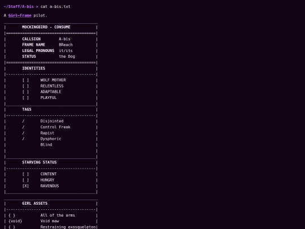
Task: Select the command text cat a-bis.txt
Action: click(55, 7)
